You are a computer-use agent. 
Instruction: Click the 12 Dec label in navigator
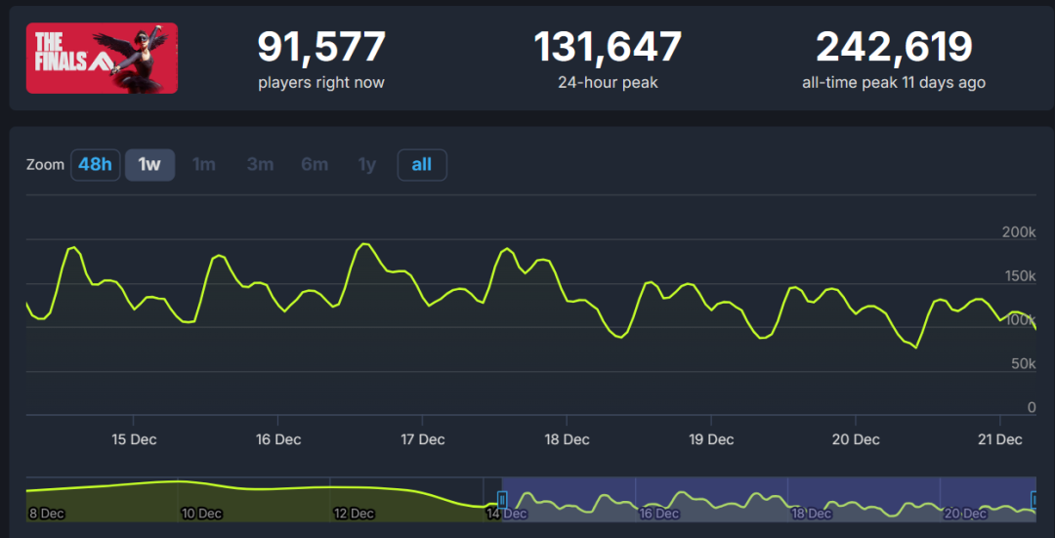[354, 514]
